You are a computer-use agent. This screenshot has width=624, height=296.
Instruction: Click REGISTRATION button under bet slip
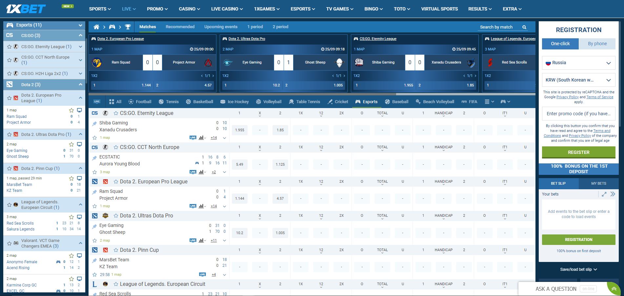[578, 240]
